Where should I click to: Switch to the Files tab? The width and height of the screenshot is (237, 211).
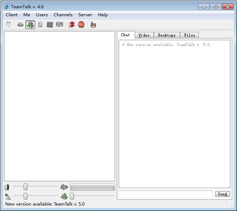pos(190,35)
